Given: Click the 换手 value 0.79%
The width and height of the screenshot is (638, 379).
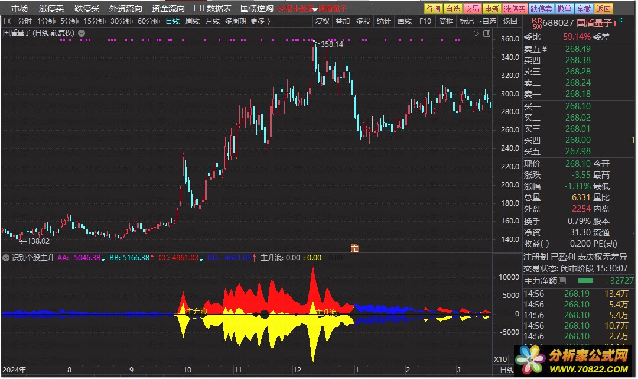Looking at the screenshot, I should [x=579, y=221].
